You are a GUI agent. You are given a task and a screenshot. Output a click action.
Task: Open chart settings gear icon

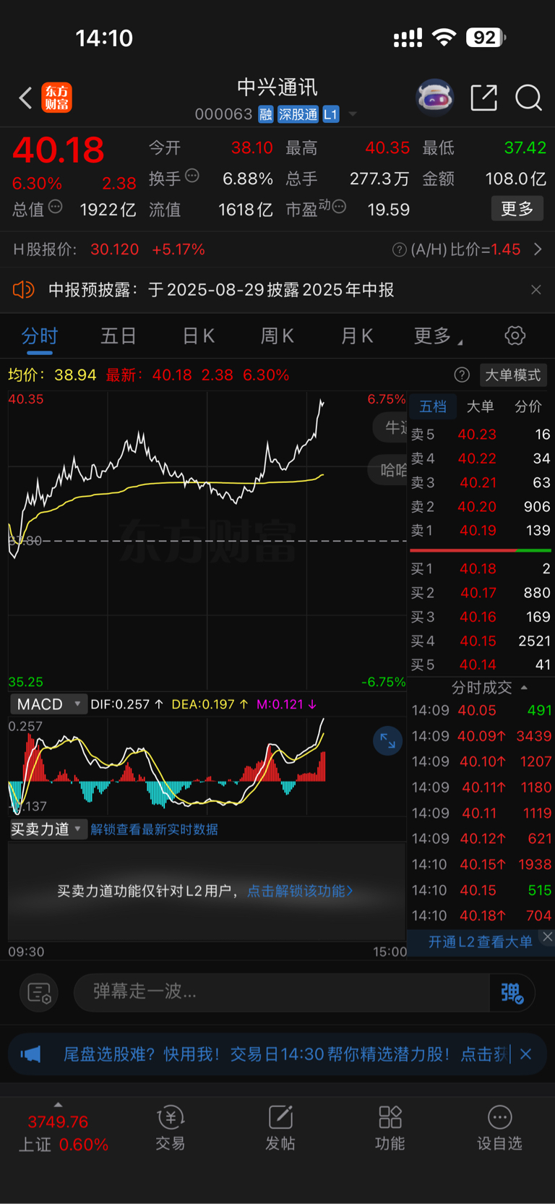[515, 336]
